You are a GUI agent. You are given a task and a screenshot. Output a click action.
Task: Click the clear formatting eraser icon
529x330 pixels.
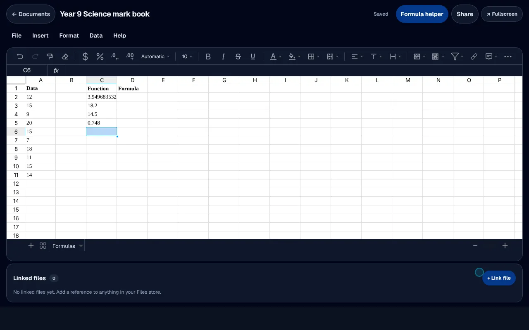65,57
